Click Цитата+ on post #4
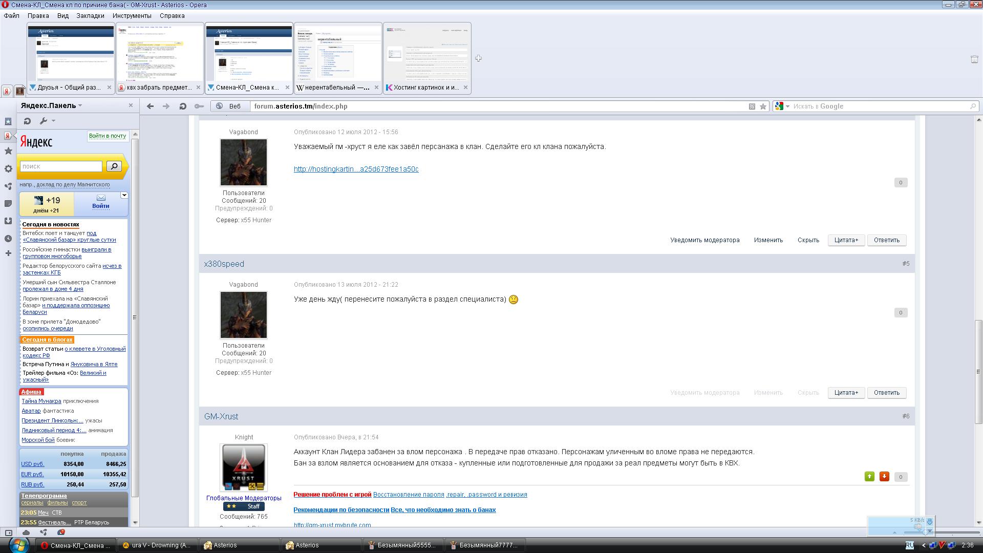Screen dimensions: 983x553 [846, 240]
